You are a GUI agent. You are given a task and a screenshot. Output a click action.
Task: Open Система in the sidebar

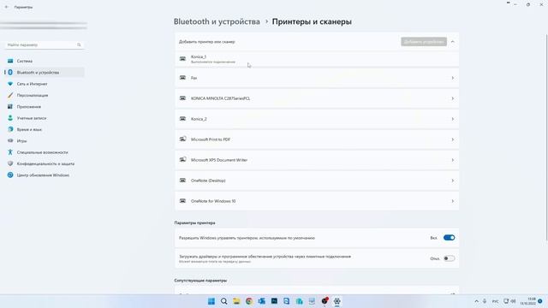pyautogui.click(x=45, y=61)
